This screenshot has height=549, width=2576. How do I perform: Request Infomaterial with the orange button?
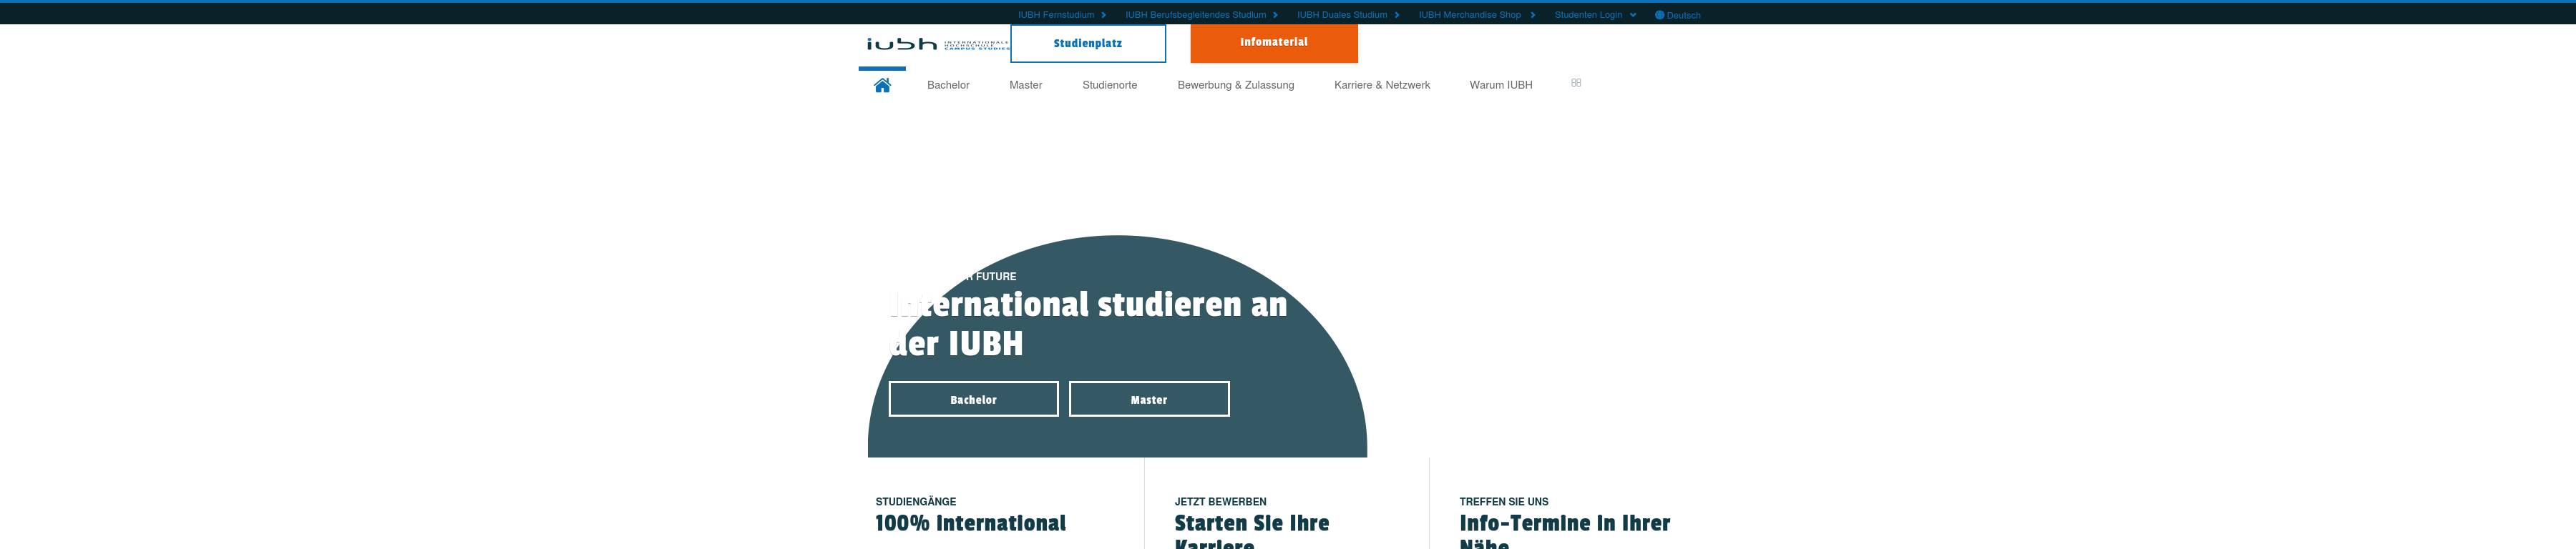pos(1273,43)
